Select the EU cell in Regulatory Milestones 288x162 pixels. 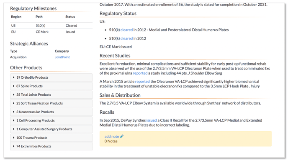[13, 32]
